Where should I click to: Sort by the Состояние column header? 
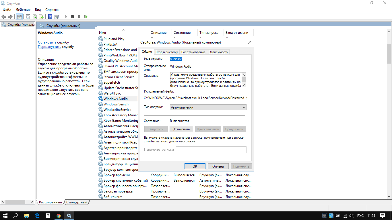pos(185,33)
